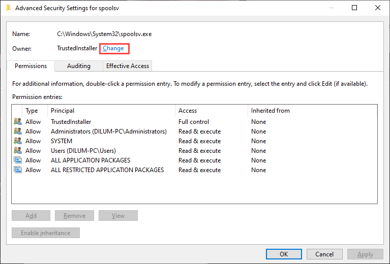The width and height of the screenshot is (390, 264).
Task: Close the Advanced Security Settings window
Action: click(378, 8)
